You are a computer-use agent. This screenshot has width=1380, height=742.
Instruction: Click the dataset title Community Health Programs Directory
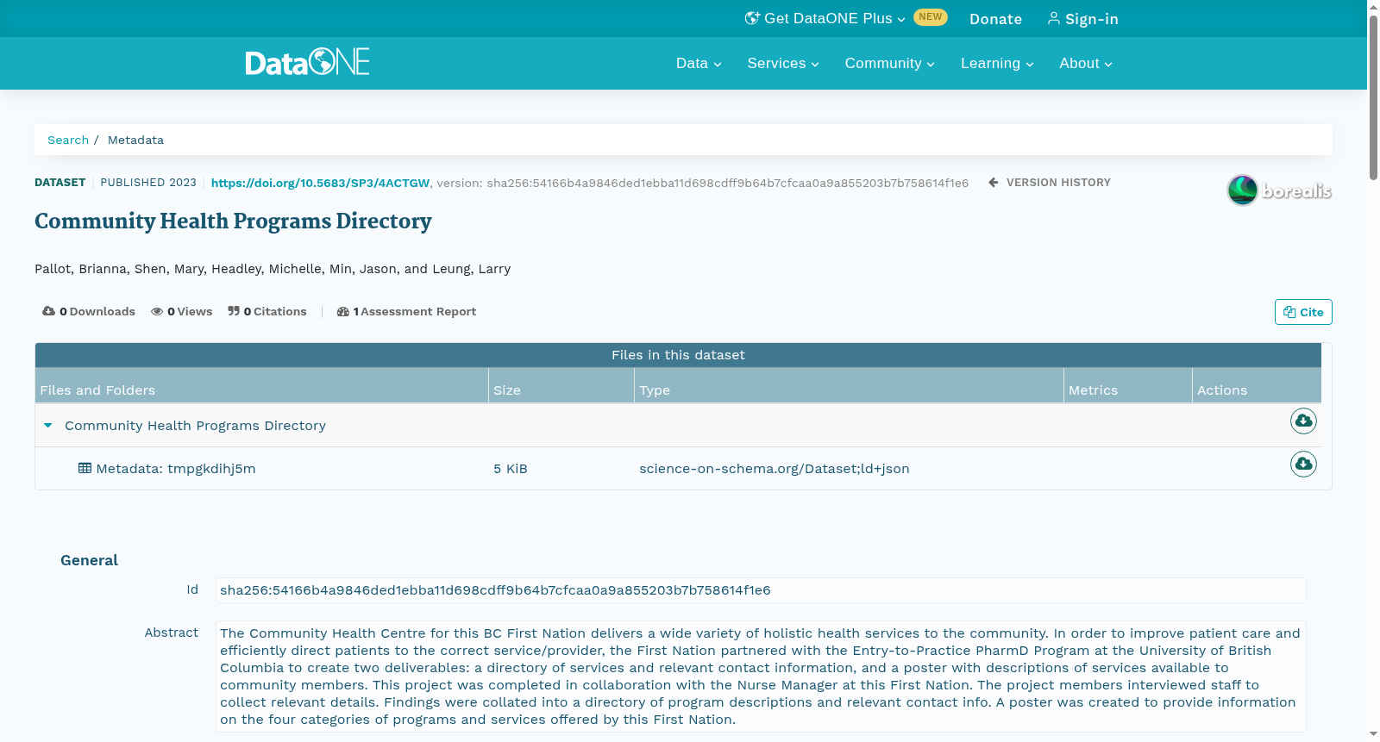click(x=233, y=221)
